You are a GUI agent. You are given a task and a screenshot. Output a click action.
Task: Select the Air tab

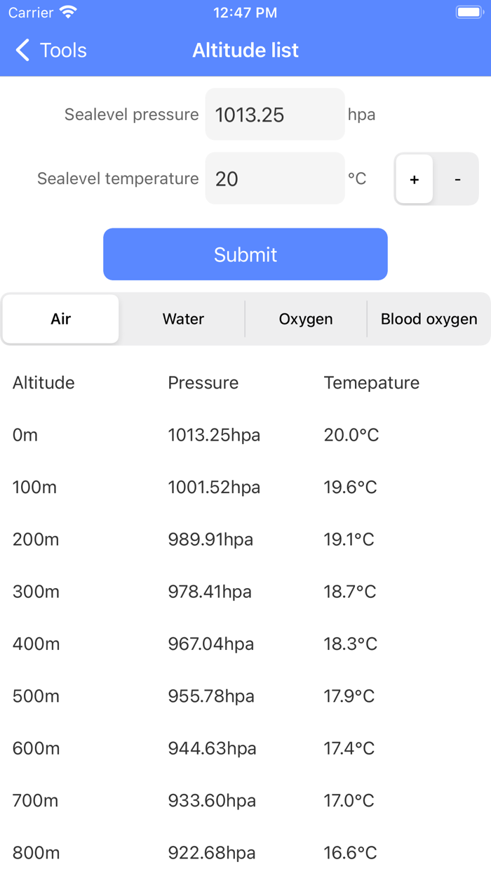(61, 319)
